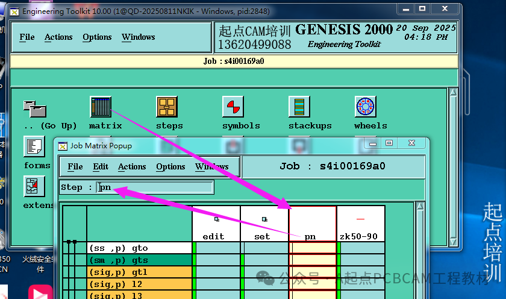Click the Engineering Toolkit title bar icon
Viewport: 506px width, 299px height.
[x=14, y=12]
